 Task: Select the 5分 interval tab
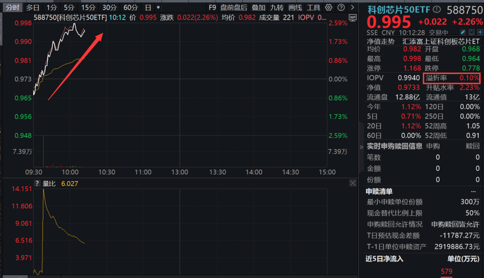68,7
